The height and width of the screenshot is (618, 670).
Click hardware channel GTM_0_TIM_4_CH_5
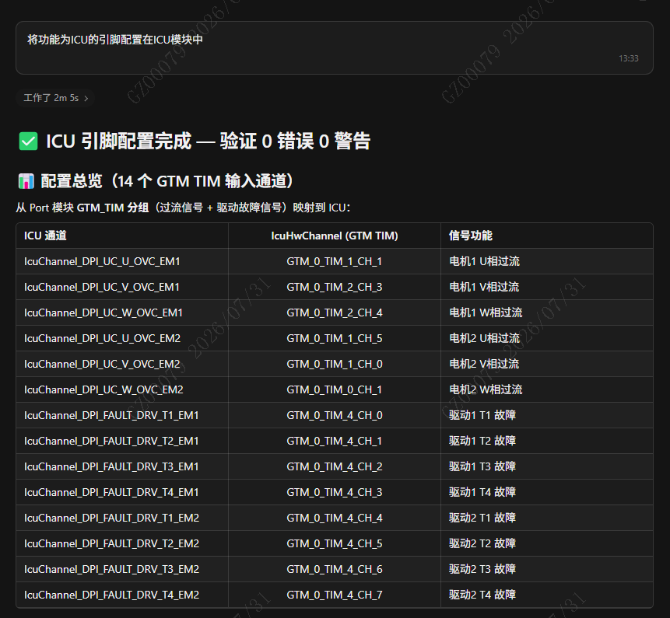(x=335, y=543)
